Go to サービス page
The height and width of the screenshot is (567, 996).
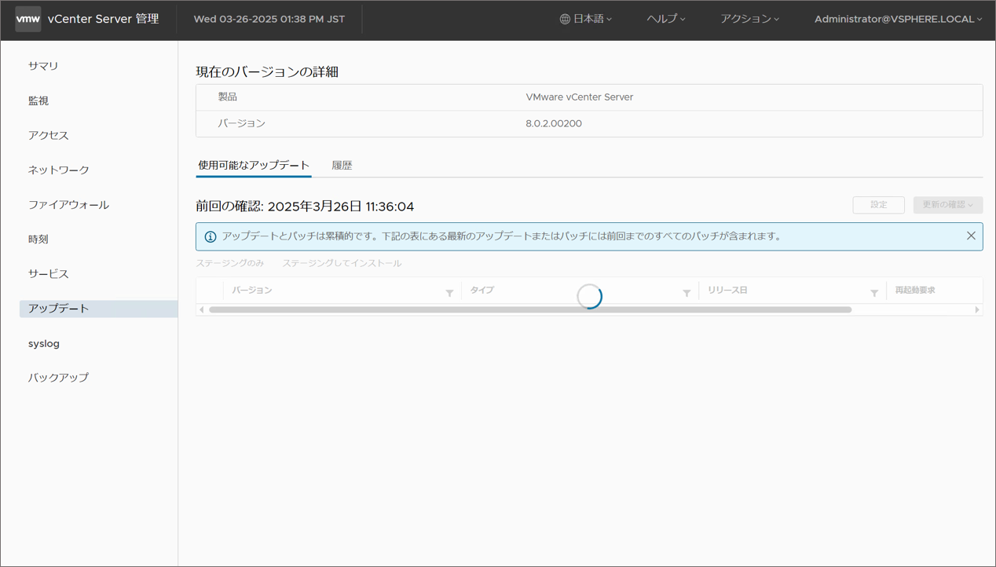[49, 273]
